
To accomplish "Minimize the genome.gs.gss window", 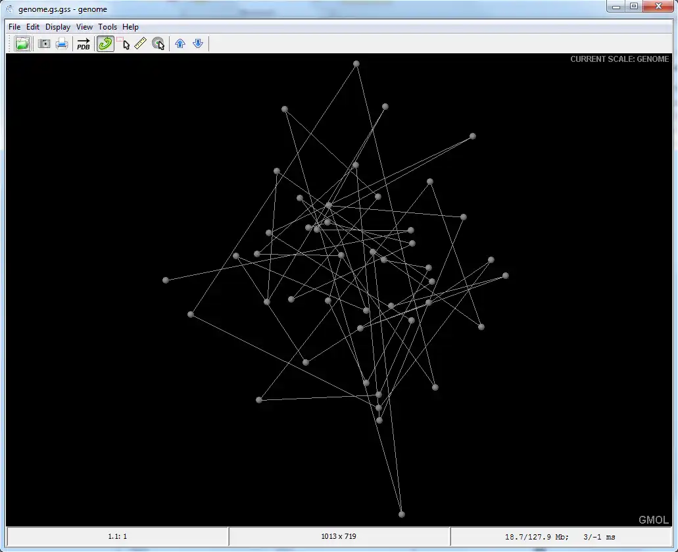I will pyautogui.click(x=616, y=7).
